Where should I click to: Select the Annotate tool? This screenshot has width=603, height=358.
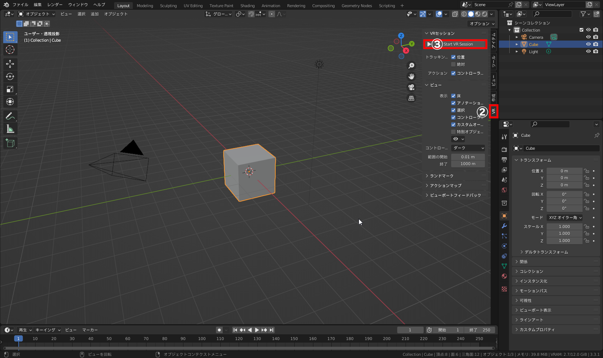coord(10,116)
